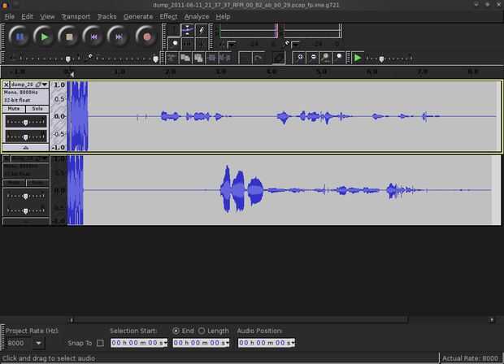
Task: Mute the second track
Action: coord(14,183)
